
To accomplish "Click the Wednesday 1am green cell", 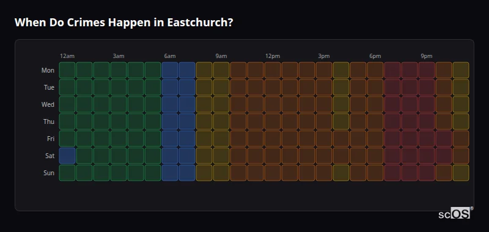I will click(84, 104).
